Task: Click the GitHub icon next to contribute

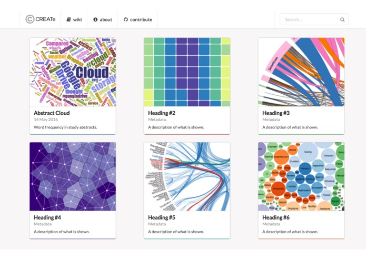Action: [x=125, y=19]
